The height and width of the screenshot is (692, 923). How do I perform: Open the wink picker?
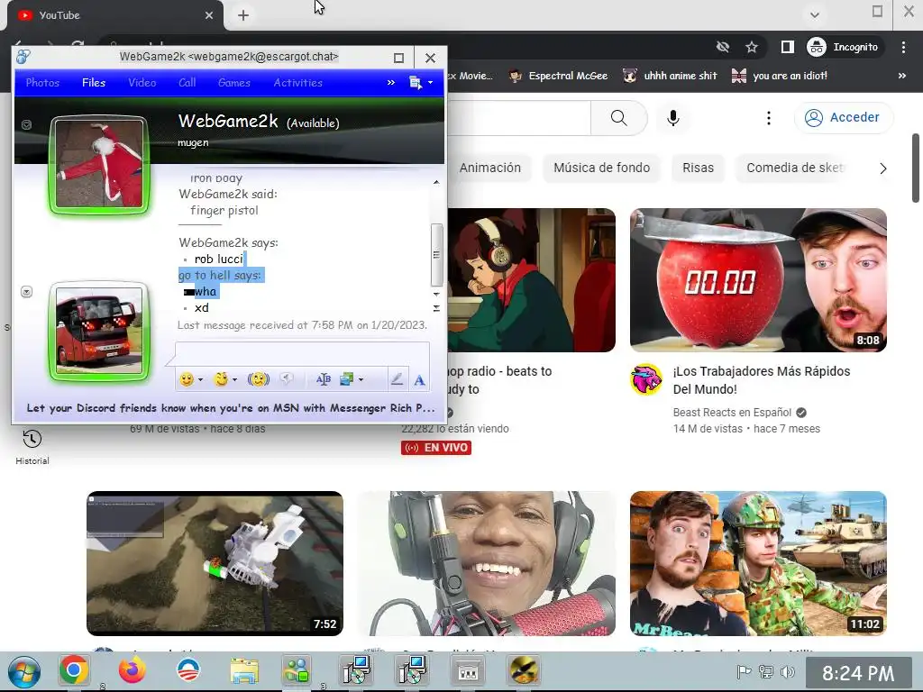[x=222, y=379]
